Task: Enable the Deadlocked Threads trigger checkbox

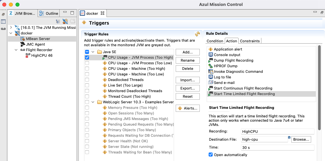Action: 87,80
